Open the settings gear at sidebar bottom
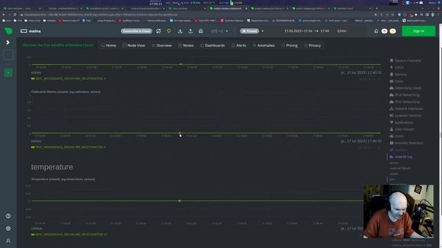This screenshot has width=442, height=248. tap(8, 228)
